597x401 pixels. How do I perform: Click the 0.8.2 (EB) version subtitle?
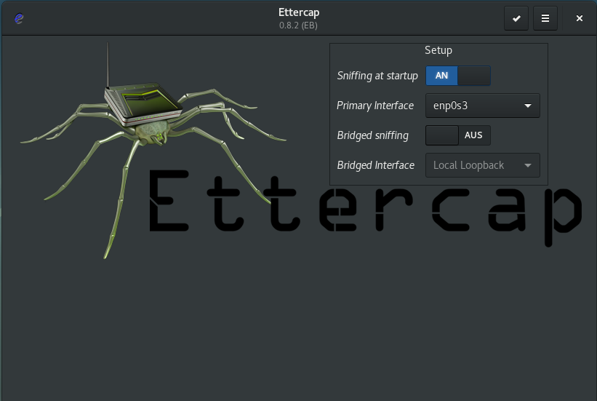(298, 25)
